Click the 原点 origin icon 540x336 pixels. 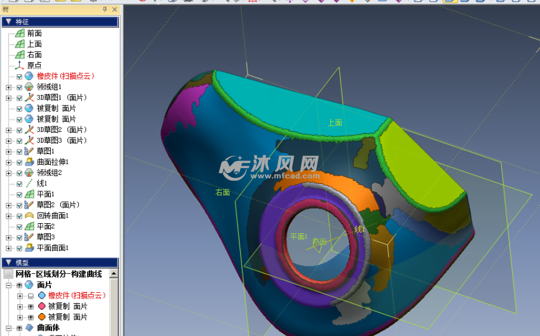click(x=20, y=65)
